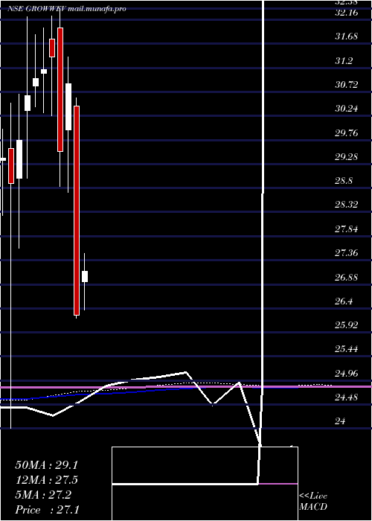
Task: Click the 26.88 price axis label
Action: (347, 278)
